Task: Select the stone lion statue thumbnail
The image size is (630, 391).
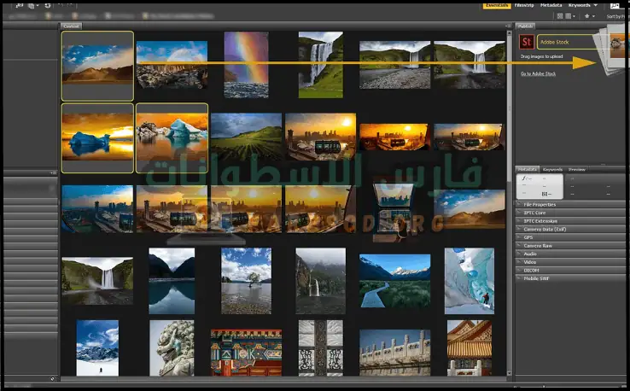Action: click(172, 347)
